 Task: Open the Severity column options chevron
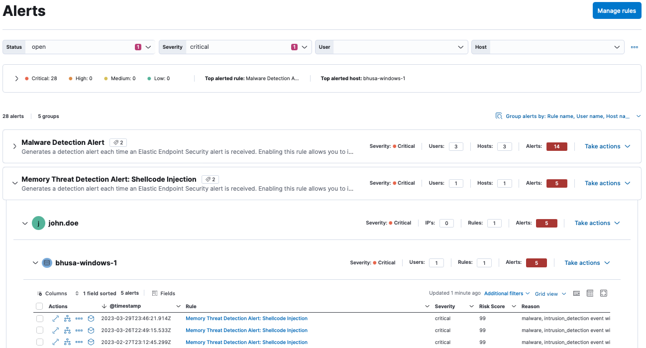point(472,306)
